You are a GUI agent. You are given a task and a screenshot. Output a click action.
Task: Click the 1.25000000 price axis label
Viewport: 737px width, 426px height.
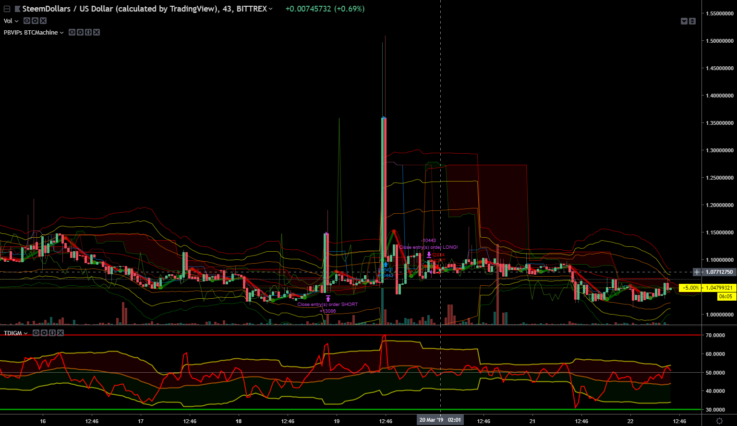[719, 178]
